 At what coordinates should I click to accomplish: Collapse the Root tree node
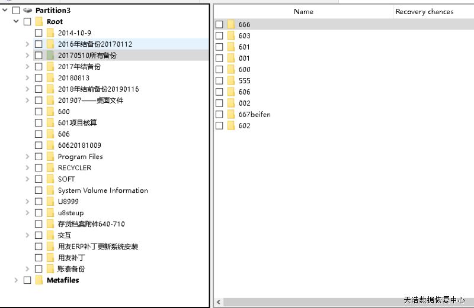[16, 22]
